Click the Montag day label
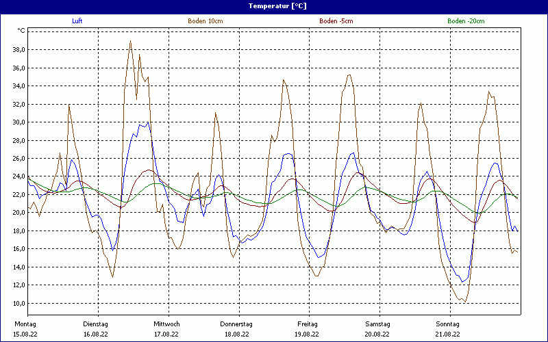This screenshot has width=548, height=342. [25, 324]
